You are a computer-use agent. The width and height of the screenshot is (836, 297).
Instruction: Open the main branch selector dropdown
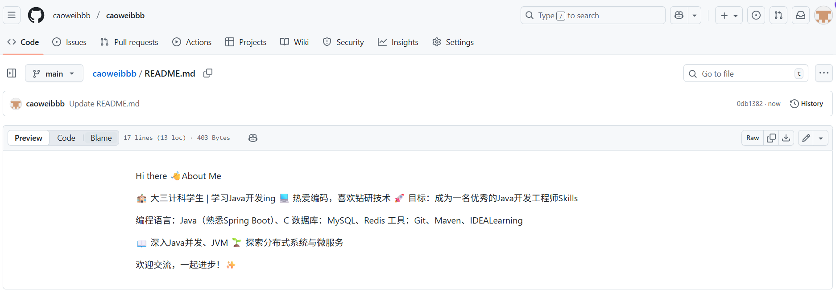click(x=54, y=73)
